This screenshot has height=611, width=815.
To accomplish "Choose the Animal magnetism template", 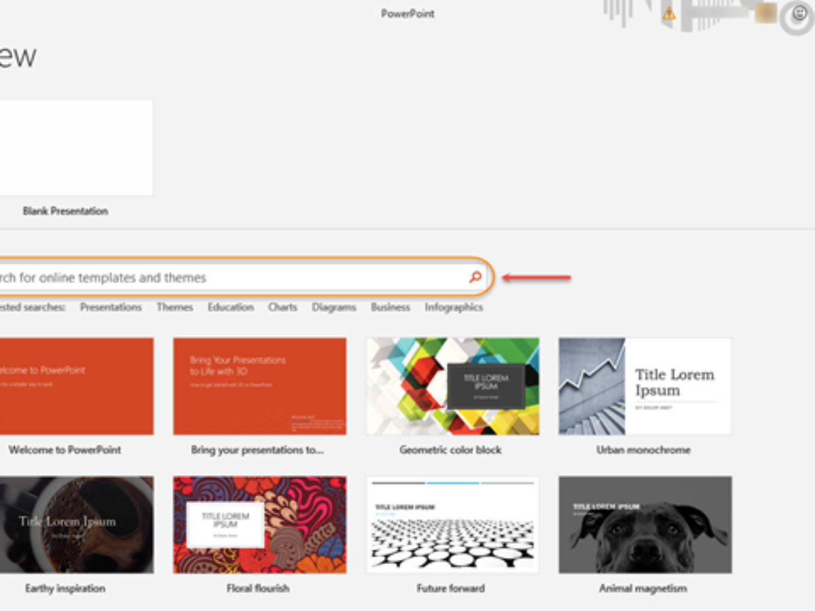I will click(x=645, y=524).
